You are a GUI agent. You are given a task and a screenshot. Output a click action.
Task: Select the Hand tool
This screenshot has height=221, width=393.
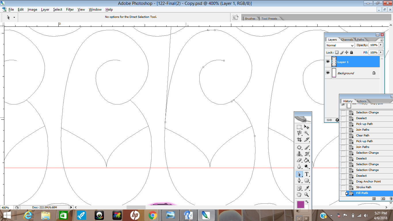coord(299,195)
